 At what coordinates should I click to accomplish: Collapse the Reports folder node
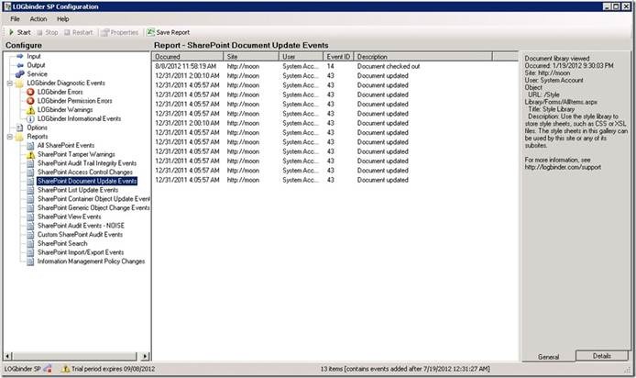8,137
